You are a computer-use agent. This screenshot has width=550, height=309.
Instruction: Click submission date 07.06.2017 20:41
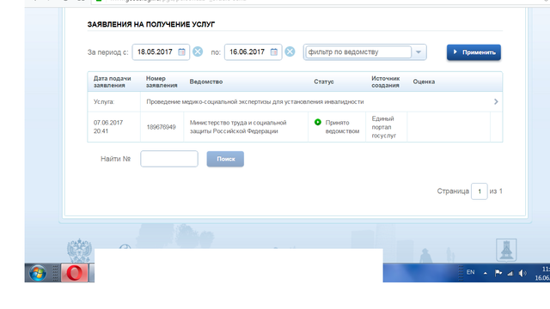[108, 127]
